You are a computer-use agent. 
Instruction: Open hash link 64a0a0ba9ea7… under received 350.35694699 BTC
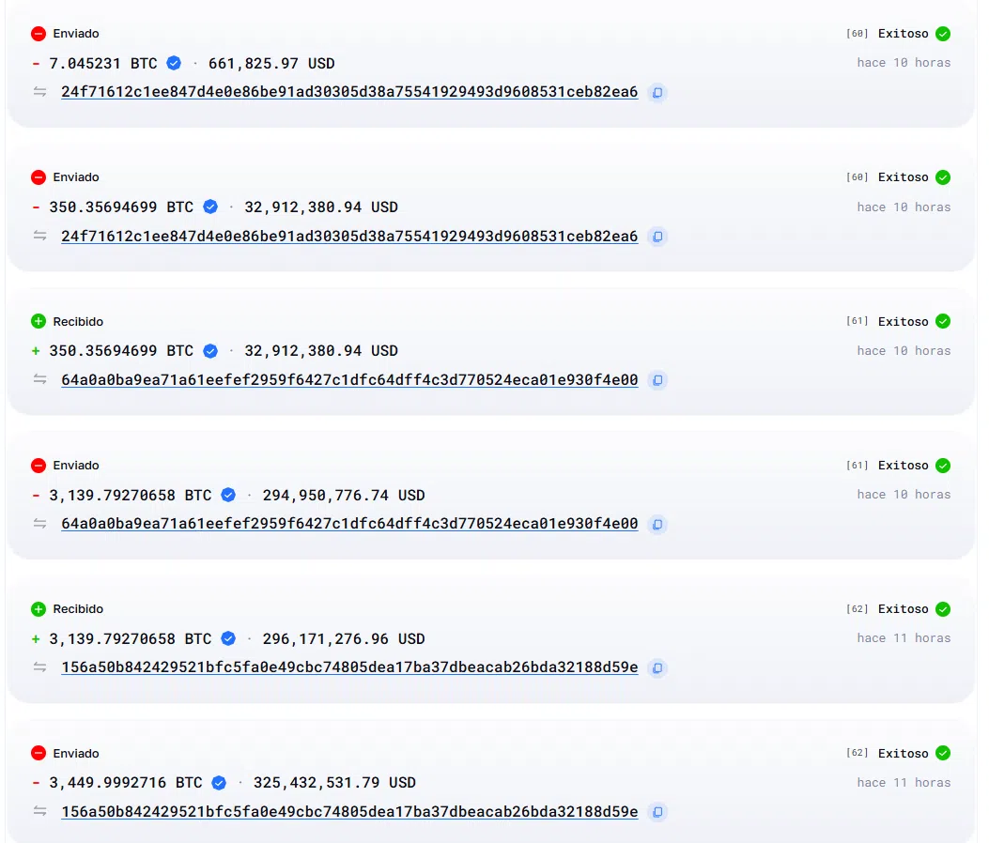click(x=349, y=380)
